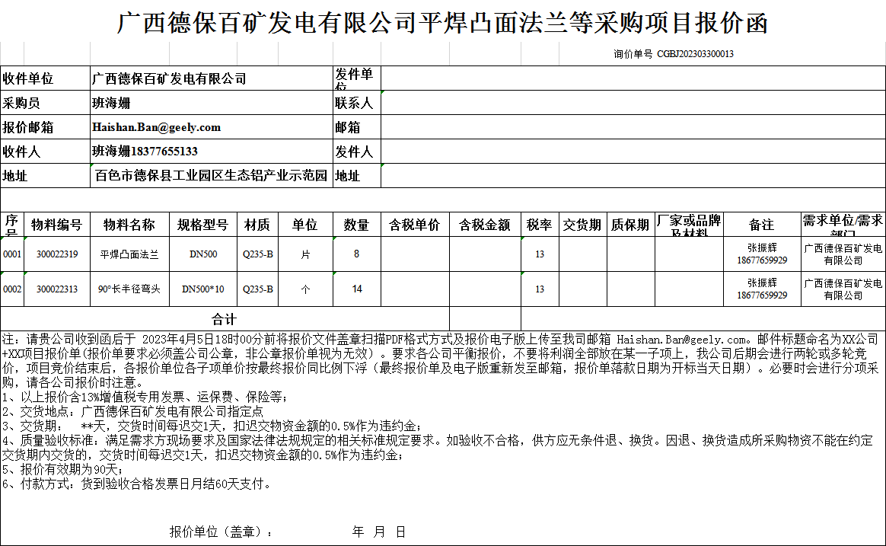886x546 pixels.
Task: Select material code 300022319
Action: (57, 254)
